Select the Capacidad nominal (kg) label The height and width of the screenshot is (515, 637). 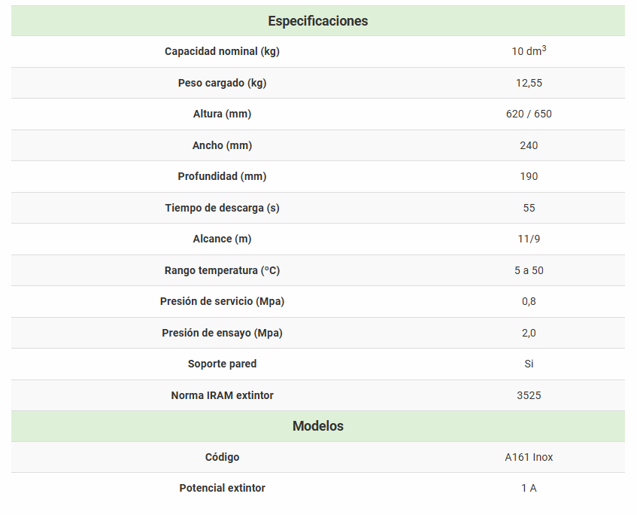pos(222,52)
